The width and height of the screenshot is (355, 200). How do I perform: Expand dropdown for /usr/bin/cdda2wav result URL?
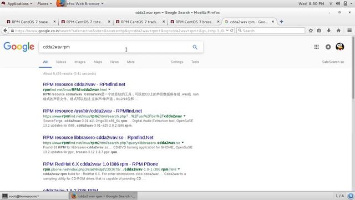pyautogui.click(x=185, y=116)
